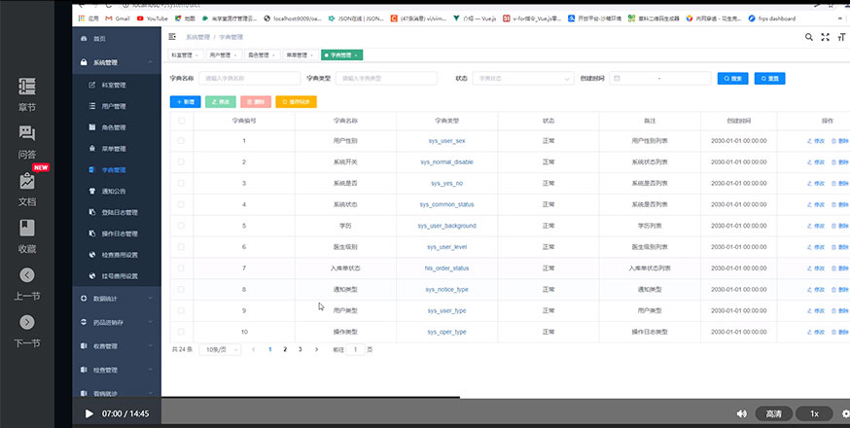Click the Gmail bookmark in browser bar
The height and width of the screenshot is (428, 850).
[x=118, y=18]
